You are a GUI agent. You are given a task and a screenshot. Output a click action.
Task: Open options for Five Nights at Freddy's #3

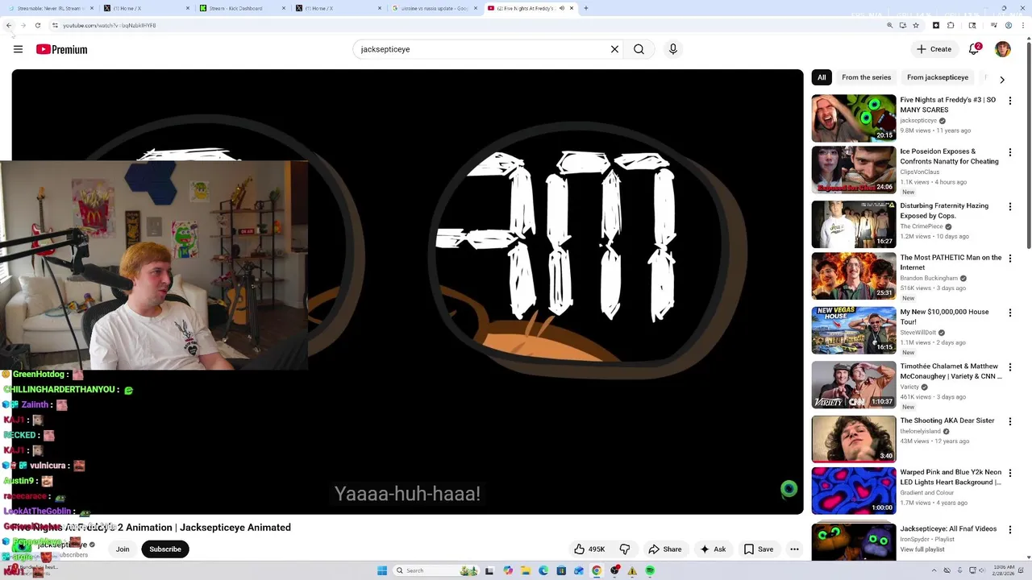coord(1009,101)
